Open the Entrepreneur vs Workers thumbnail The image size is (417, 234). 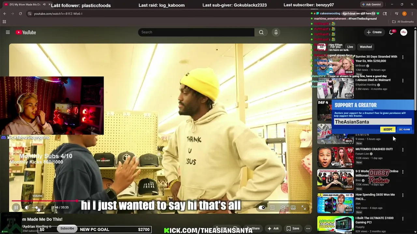pos(336,179)
